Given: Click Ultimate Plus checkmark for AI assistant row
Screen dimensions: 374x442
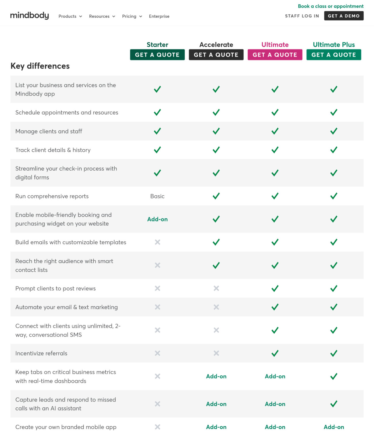Looking at the screenshot, I should 334,404.
